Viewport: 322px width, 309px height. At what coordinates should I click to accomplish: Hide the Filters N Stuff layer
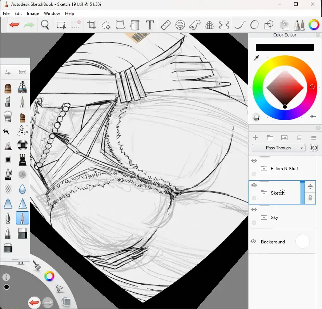pos(254,161)
